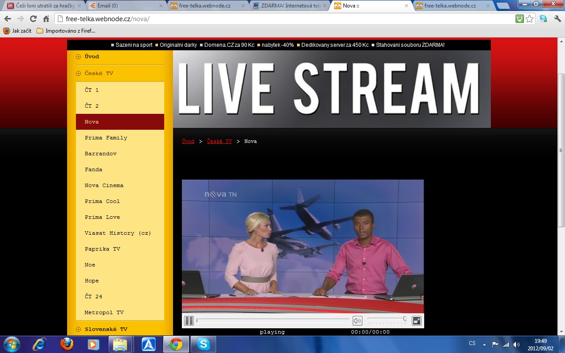Select Prima Family channel in sidebar
The image size is (565, 353).
[106, 138]
